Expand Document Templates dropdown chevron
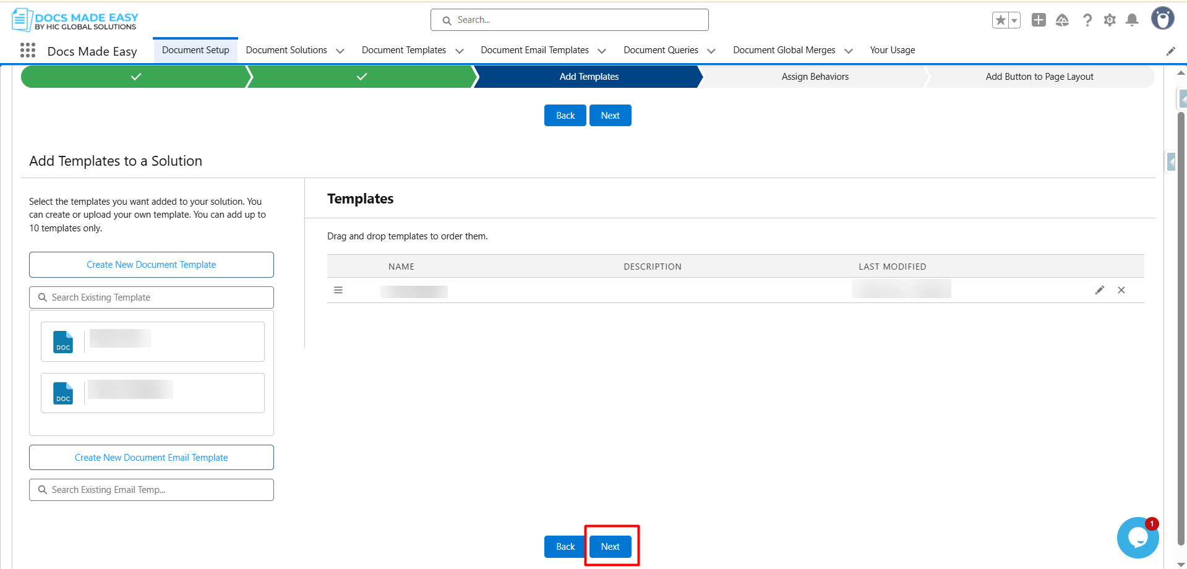This screenshot has width=1187, height=569. [460, 51]
